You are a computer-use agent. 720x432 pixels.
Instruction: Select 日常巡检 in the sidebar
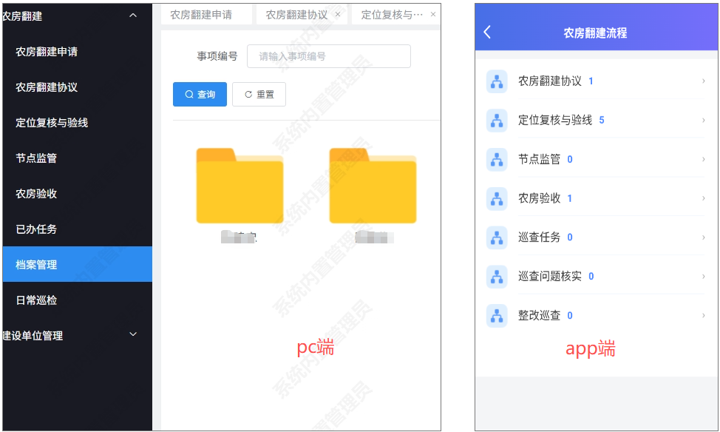[x=36, y=300]
